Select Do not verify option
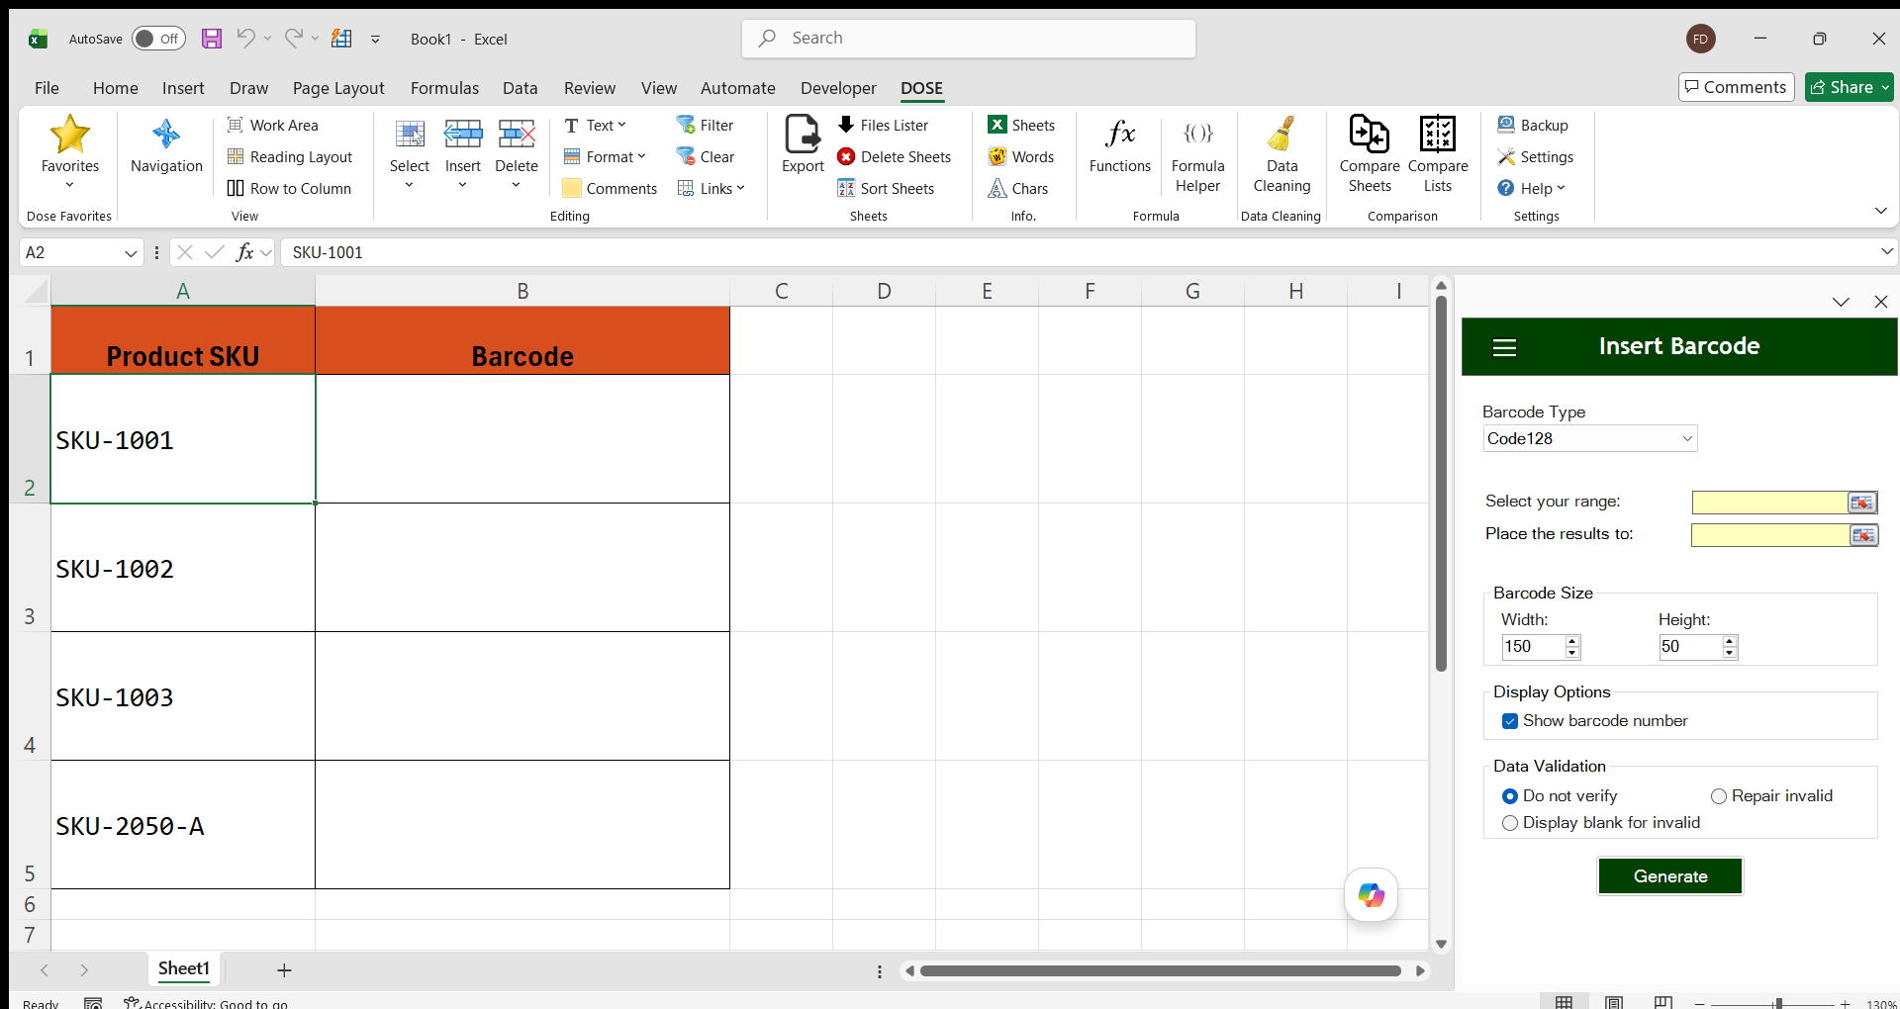Image resolution: width=1900 pixels, height=1009 pixels. point(1510,796)
